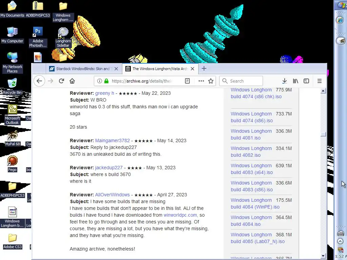The width and height of the screenshot is (347, 260).
Task: Close the Stardock WindowBlinds tab
Action: coord(116,69)
